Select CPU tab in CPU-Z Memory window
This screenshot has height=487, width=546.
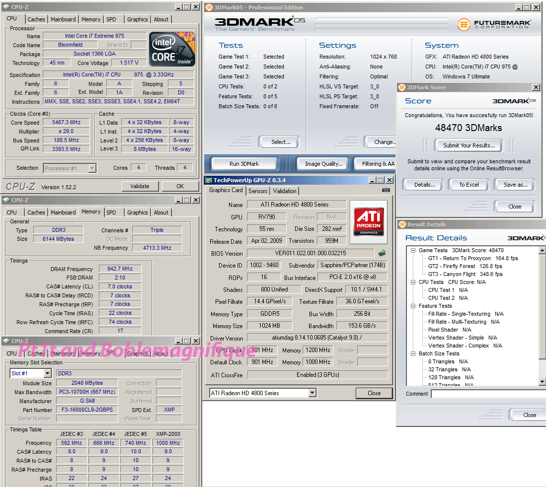click(11, 212)
